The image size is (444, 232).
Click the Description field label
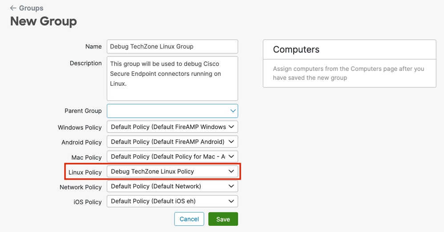click(86, 63)
